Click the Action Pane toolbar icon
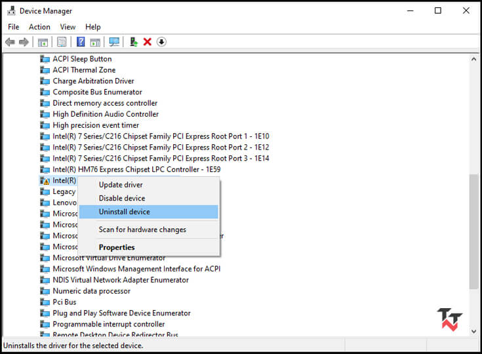The image size is (482, 354). [95, 42]
